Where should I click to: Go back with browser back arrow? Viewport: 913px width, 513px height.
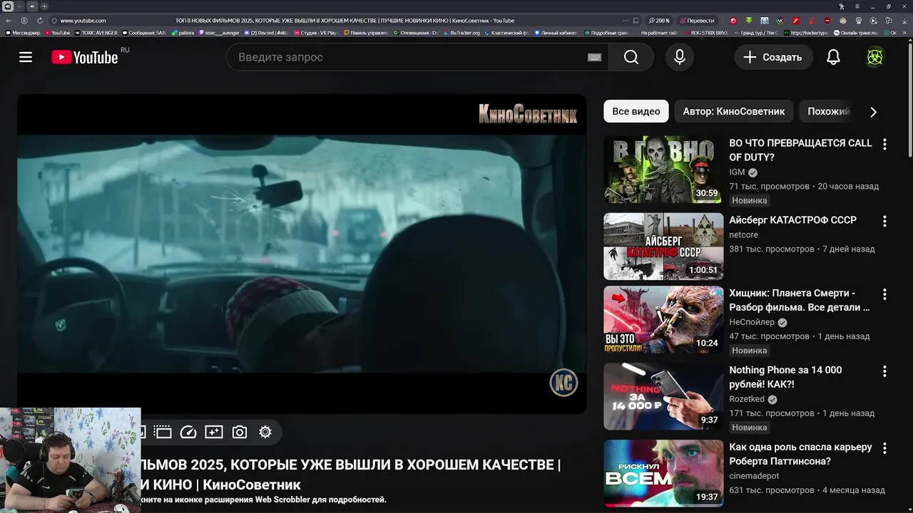8,21
